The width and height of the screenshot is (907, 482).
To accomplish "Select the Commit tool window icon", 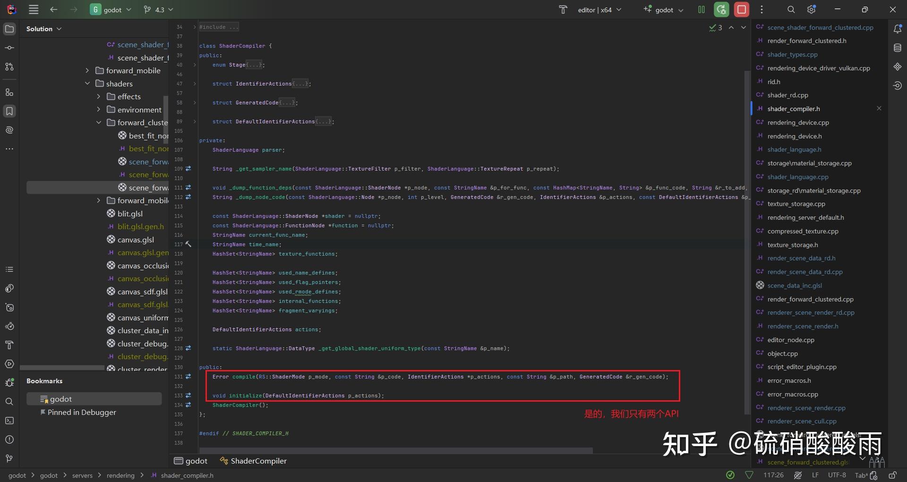I will tap(9, 47).
